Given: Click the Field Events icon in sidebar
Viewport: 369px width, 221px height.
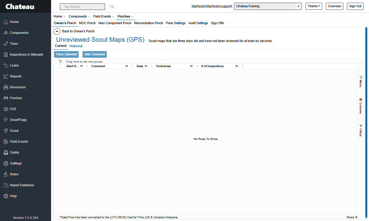Looking at the screenshot, I should click(x=6, y=141).
